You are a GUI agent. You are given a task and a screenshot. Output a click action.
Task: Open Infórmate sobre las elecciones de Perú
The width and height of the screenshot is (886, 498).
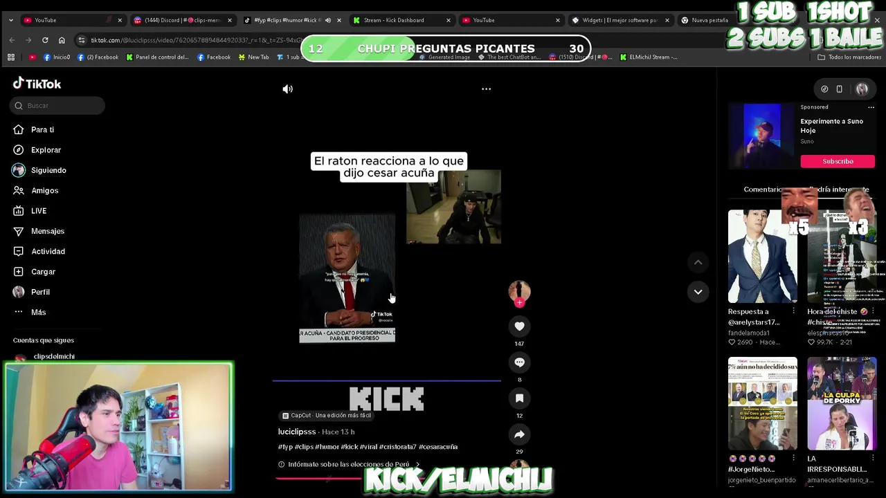pos(349,464)
